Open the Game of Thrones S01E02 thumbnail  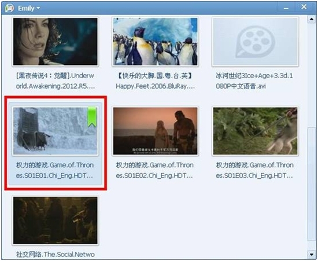click(155, 131)
